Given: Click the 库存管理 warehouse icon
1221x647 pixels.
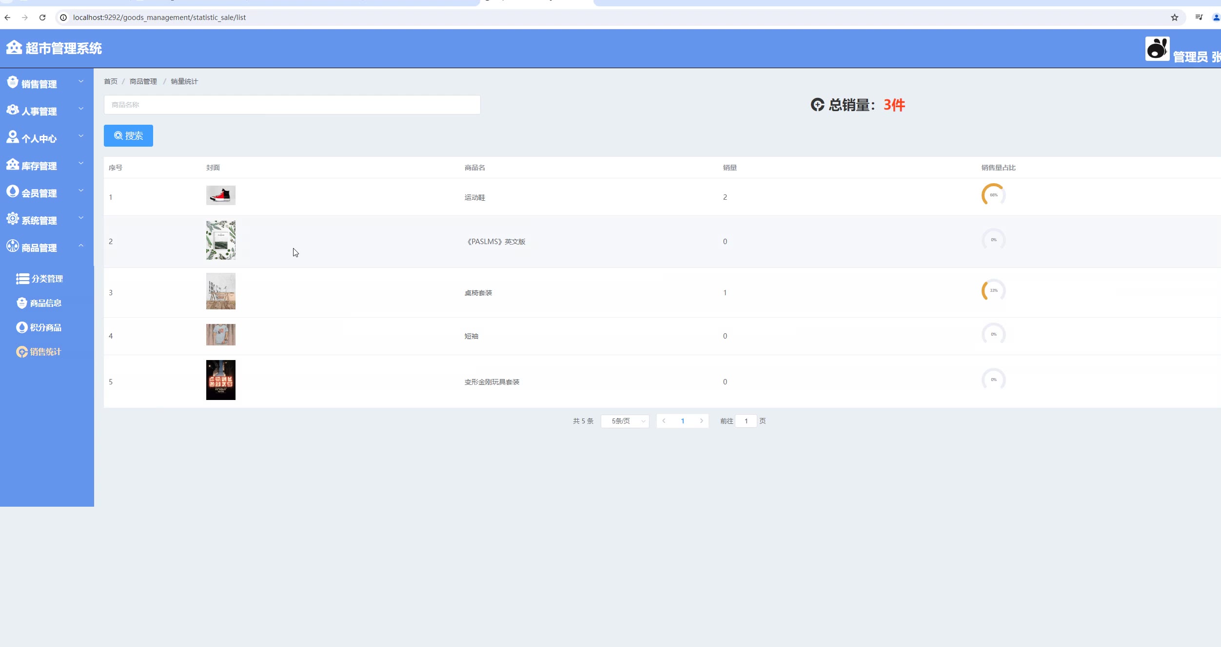Looking at the screenshot, I should (x=13, y=165).
